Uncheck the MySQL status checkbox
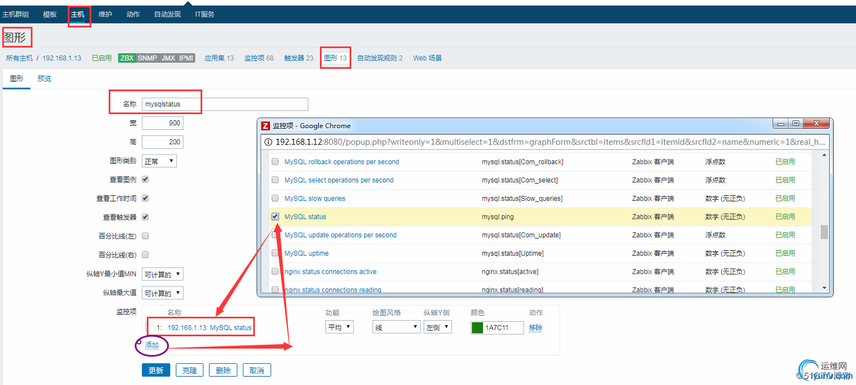The width and height of the screenshot is (856, 385). tap(275, 217)
